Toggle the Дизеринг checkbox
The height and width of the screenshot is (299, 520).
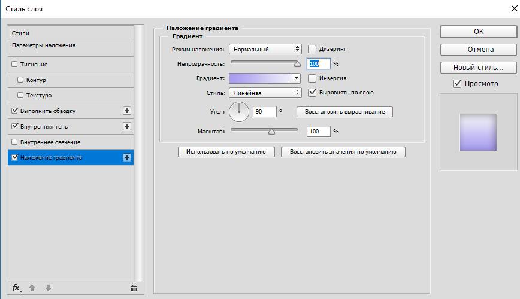[312, 49]
